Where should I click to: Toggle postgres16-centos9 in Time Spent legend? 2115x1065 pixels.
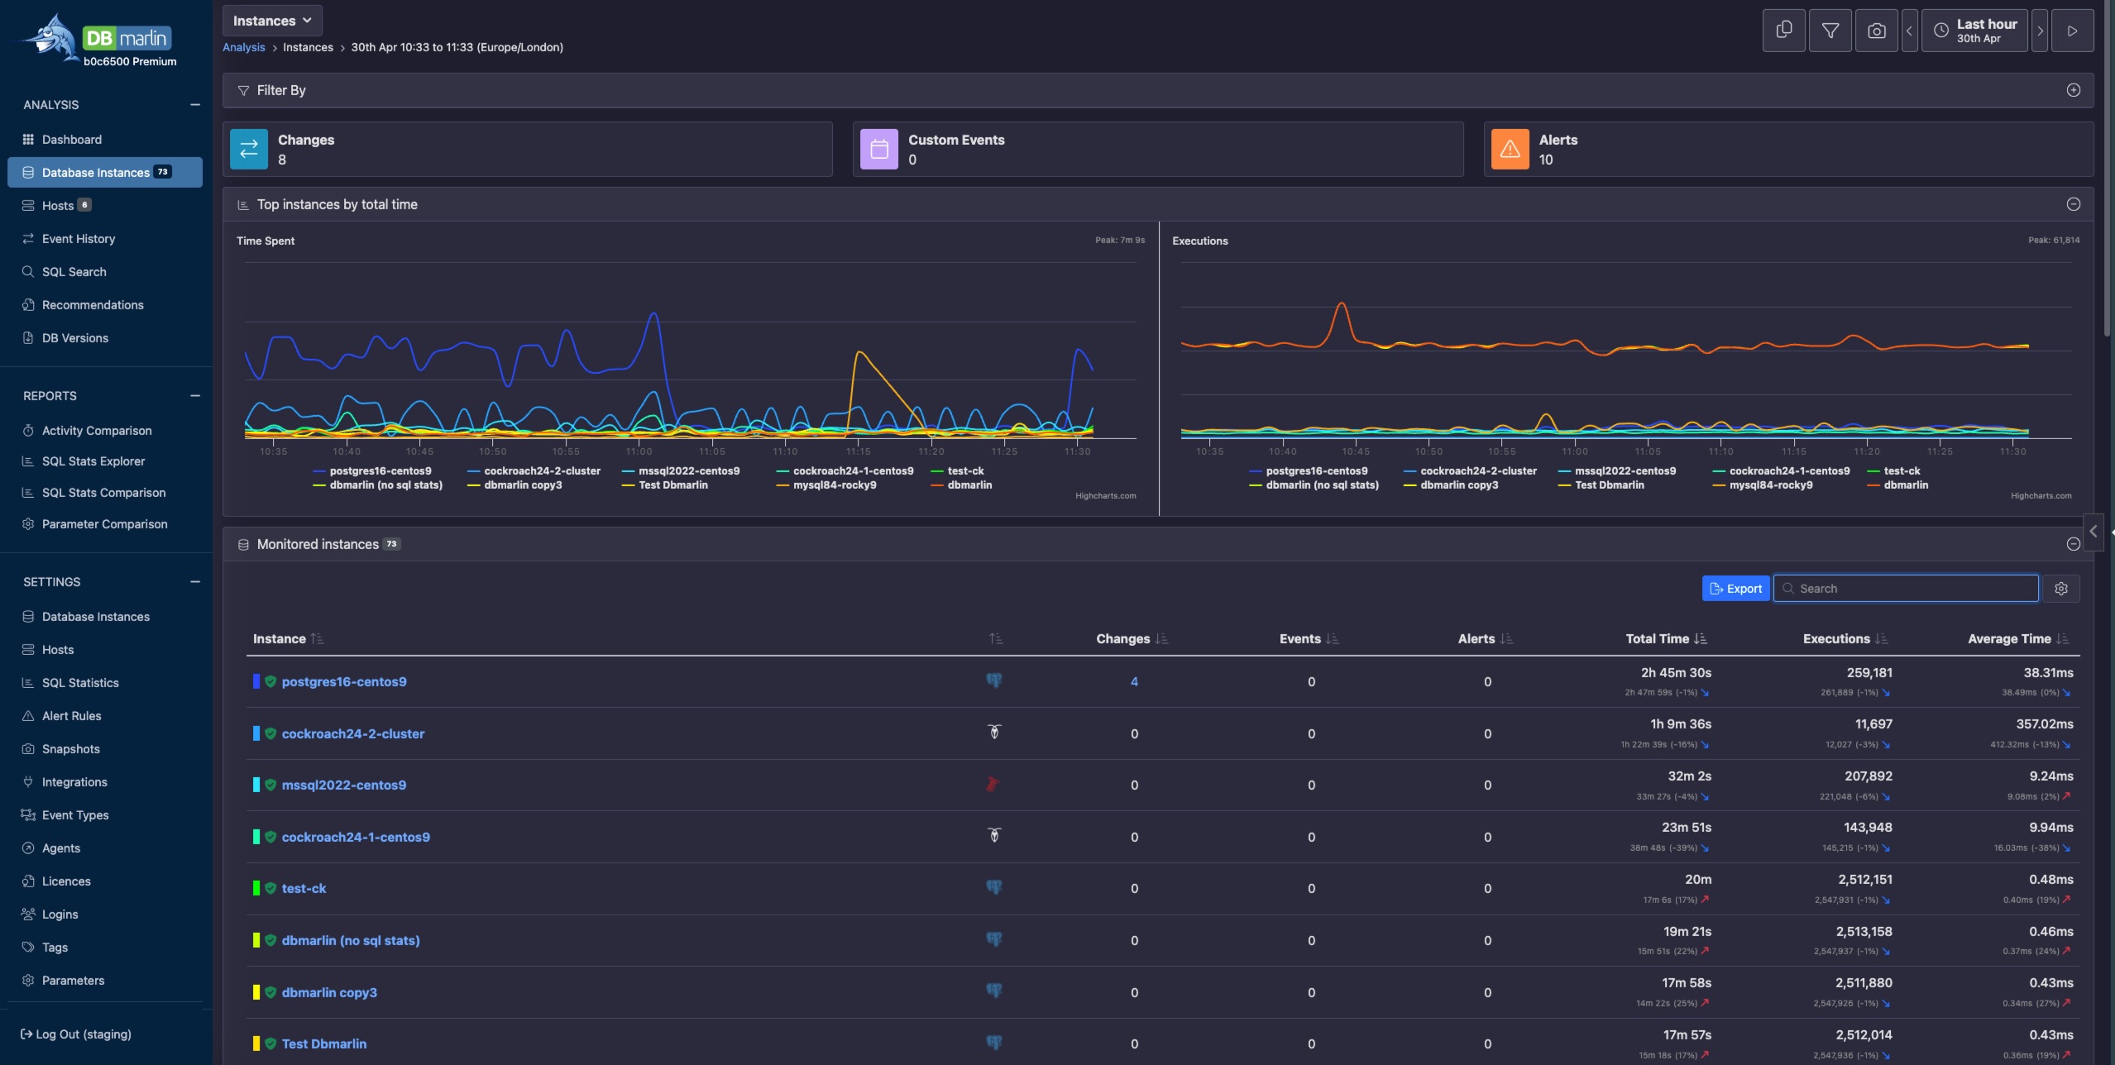click(x=372, y=471)
